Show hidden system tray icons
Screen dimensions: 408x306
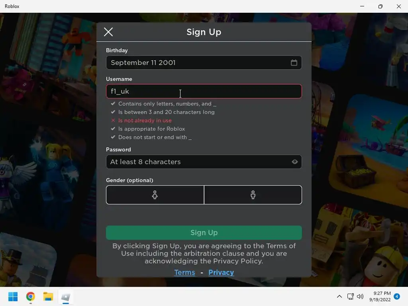[339, 296]
